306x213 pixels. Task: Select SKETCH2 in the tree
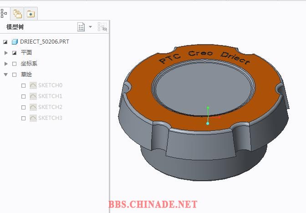(x=50, y=107)
